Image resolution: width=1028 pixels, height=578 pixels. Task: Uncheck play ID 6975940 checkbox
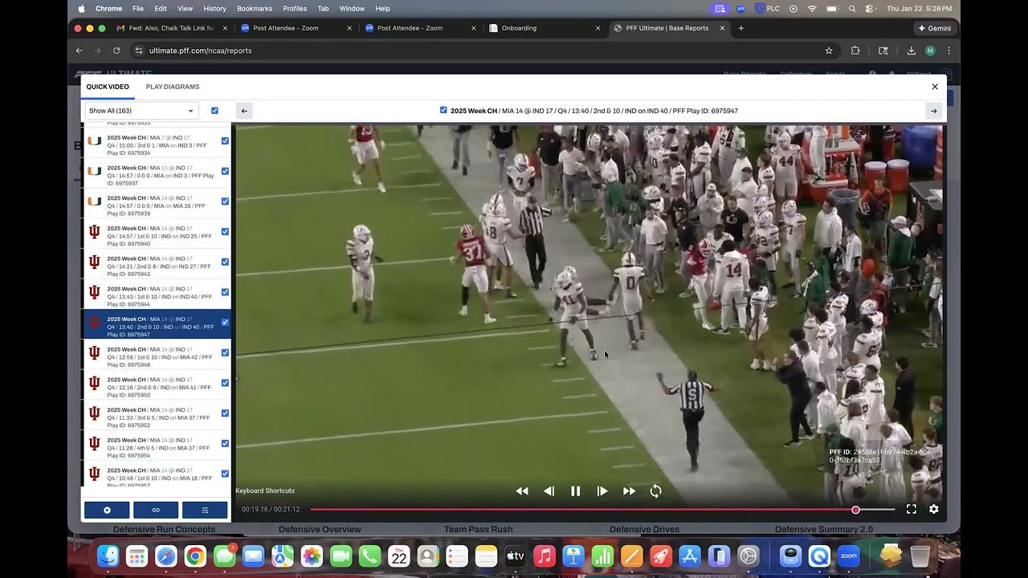(x=225, y=231)
